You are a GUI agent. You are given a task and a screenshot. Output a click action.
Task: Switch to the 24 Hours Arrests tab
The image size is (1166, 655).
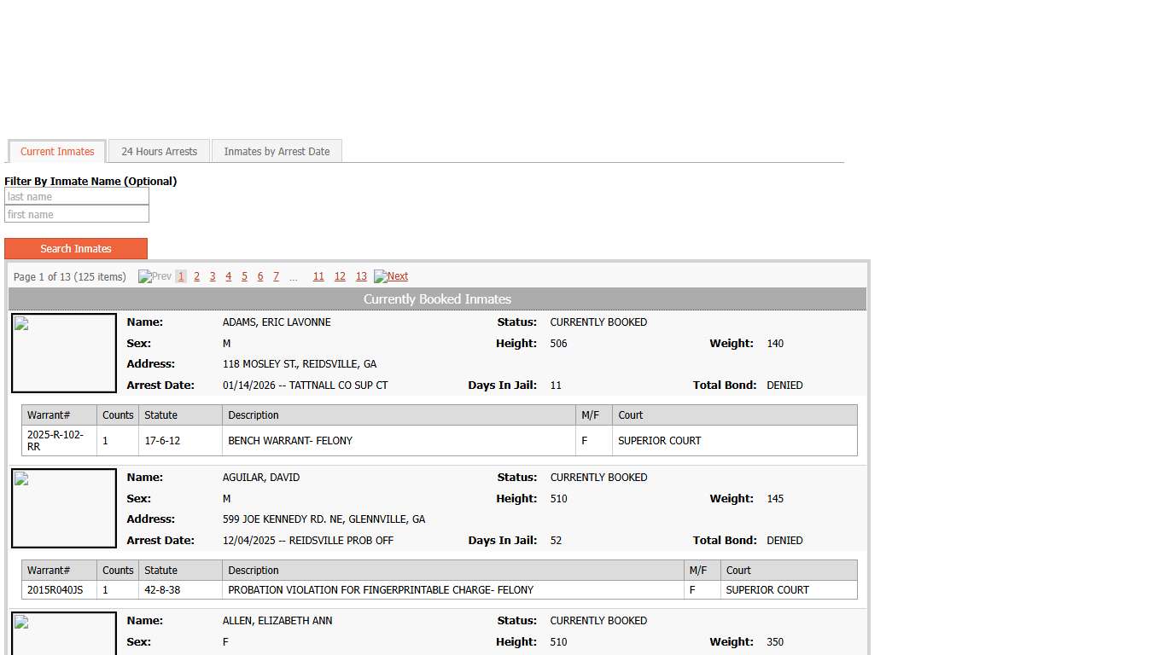[x=159, y=152]
